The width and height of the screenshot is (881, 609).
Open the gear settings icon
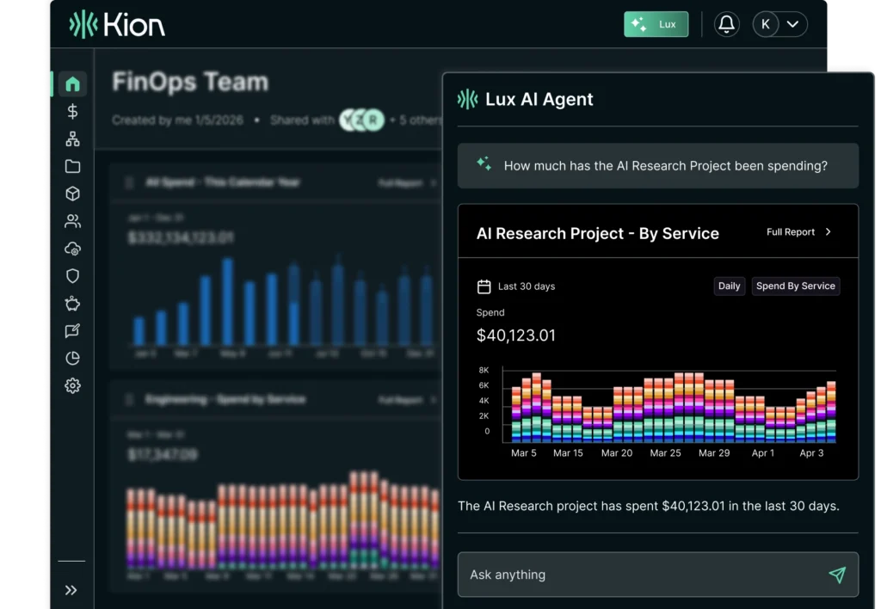click(x=72, y=386)
